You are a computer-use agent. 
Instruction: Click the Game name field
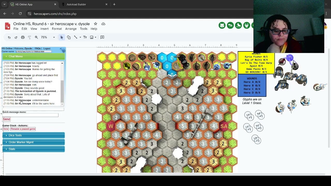coord(33,51)
